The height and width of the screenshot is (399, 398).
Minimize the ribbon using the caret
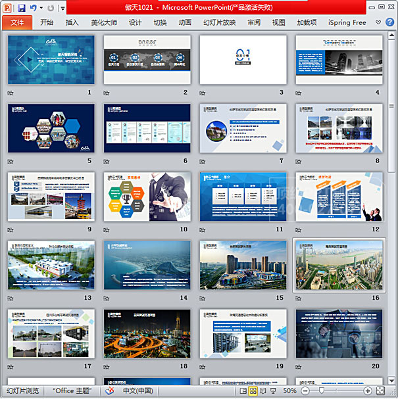(378, 22)
